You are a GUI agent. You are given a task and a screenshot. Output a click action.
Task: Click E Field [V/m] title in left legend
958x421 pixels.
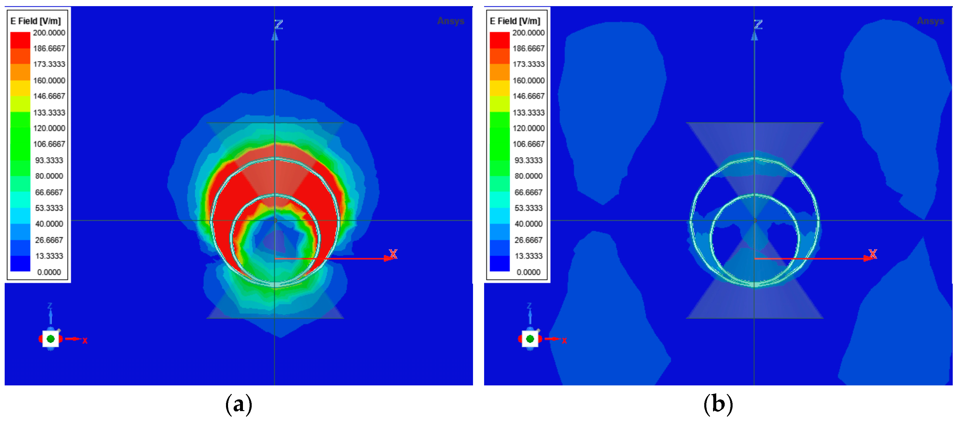click(x=36, y=21)
